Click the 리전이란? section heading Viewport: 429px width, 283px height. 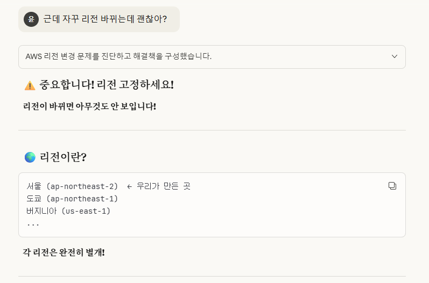64,157
